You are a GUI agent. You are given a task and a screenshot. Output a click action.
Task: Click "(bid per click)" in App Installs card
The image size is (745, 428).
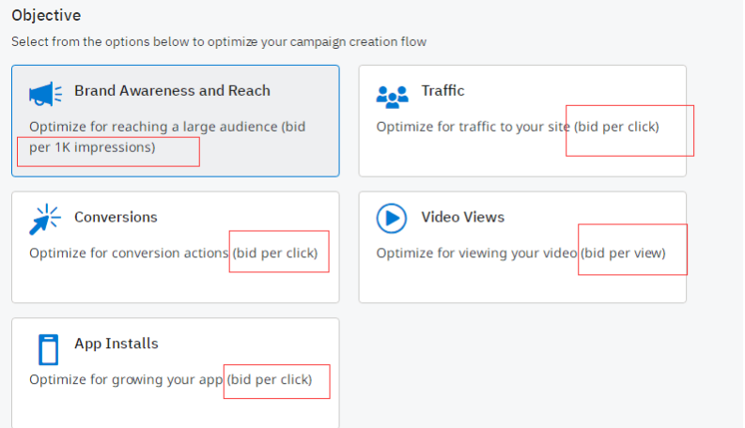tap(270, 380)
